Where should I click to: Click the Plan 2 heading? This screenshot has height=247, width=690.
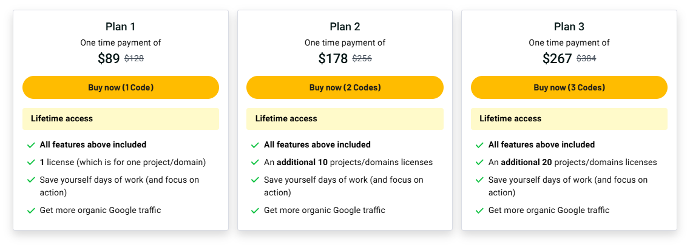345,27
